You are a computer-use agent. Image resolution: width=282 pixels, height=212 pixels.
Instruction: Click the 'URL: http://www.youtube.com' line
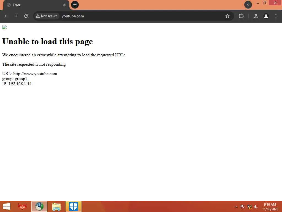coord(30,74)
